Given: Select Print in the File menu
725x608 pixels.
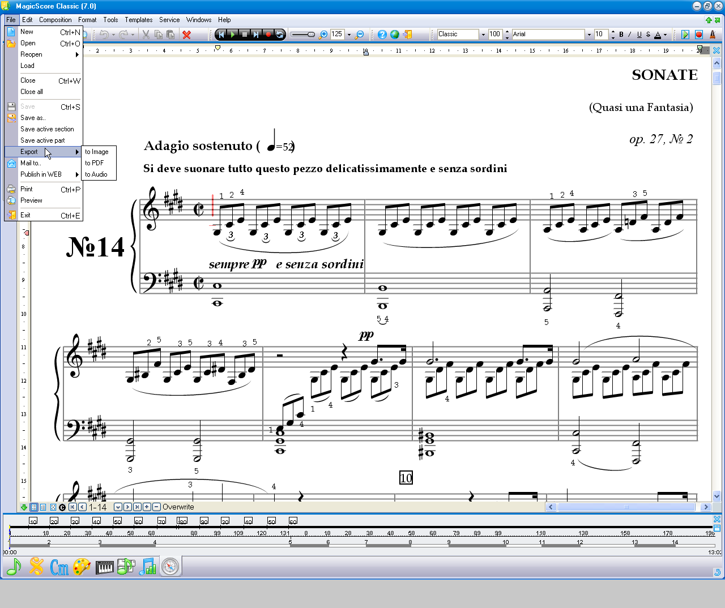Looking at the screenshot, I should [44, 189].
